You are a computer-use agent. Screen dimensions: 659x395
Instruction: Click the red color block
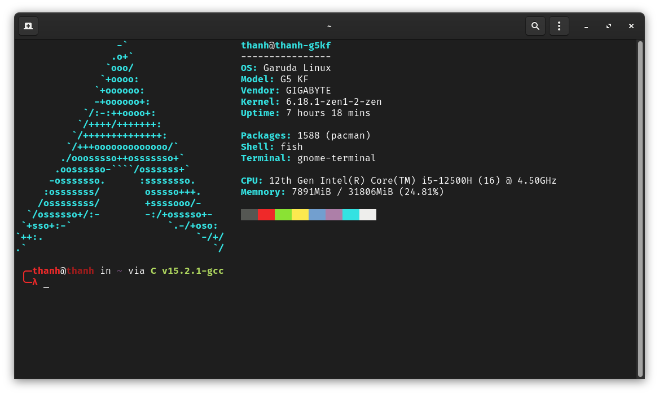(266, 215)
